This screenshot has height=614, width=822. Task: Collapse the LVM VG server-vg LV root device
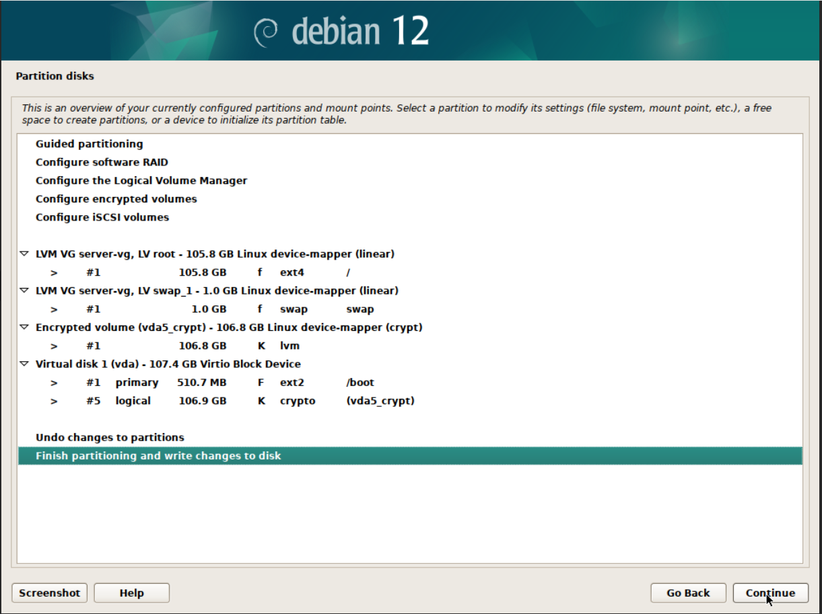pyautogui.click(x=24, y=254)
